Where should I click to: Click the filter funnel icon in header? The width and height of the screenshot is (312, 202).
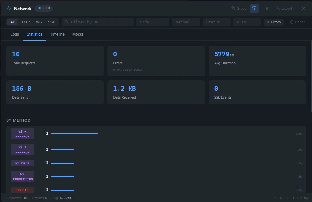tap(254, 9)
